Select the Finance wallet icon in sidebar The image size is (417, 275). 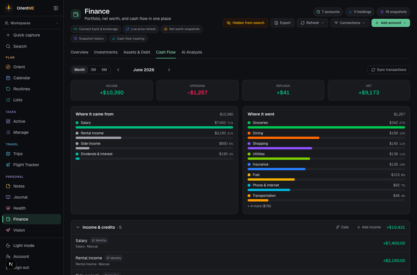coord(8,219)
